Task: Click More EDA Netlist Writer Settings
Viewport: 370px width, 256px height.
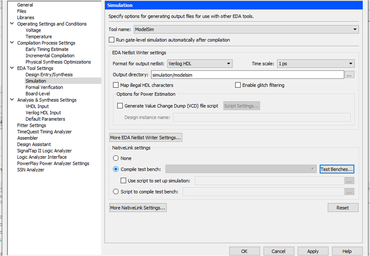Action: click(x=145, y=137)
